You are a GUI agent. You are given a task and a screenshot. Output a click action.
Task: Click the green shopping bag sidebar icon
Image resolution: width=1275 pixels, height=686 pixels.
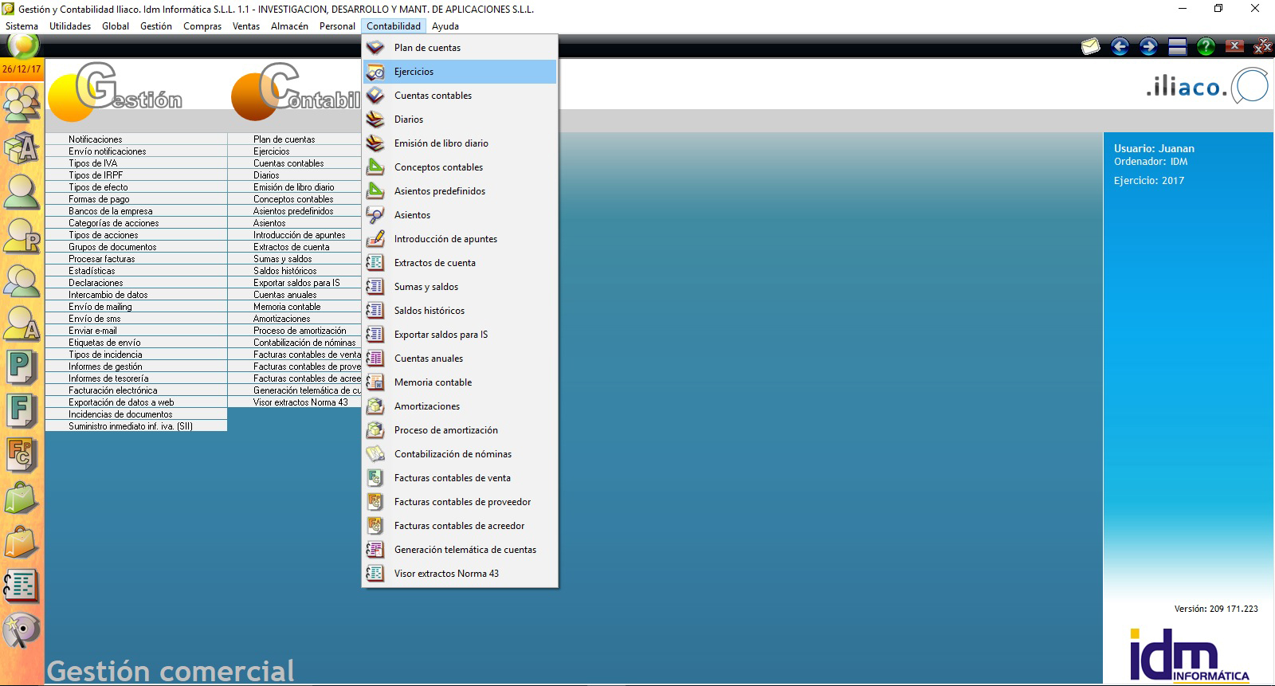pos(22,499)
